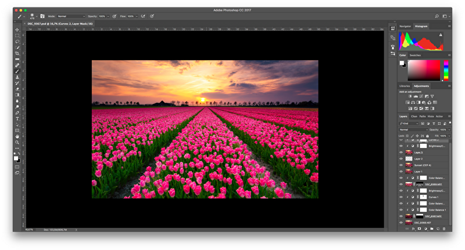465x250 pixels.
Task: Open the Flow dropdown arrow
Action: click(x=137, y=16)
